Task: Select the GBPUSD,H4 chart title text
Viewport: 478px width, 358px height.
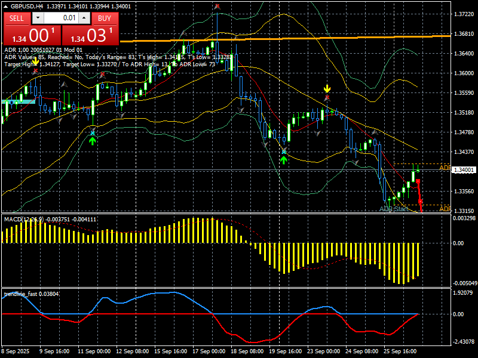Action: pyautogui.click(x=27, y=7)
